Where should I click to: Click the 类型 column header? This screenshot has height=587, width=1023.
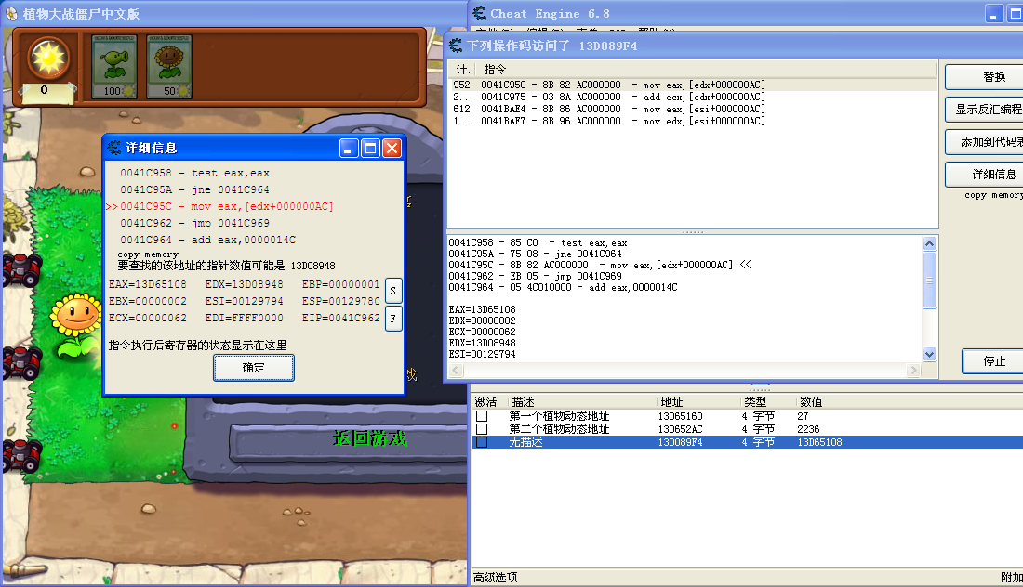pos(768,401)
